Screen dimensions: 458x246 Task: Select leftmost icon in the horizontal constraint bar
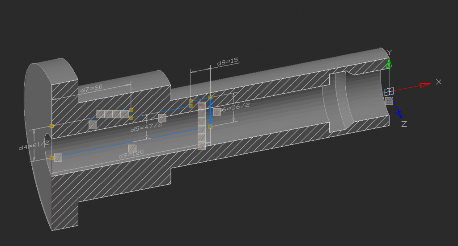(x=100, y=114)
